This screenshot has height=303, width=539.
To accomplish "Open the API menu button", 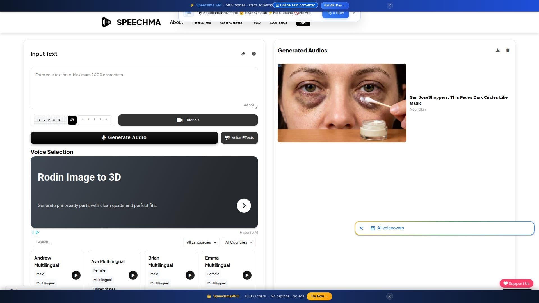I will point(303,23).
